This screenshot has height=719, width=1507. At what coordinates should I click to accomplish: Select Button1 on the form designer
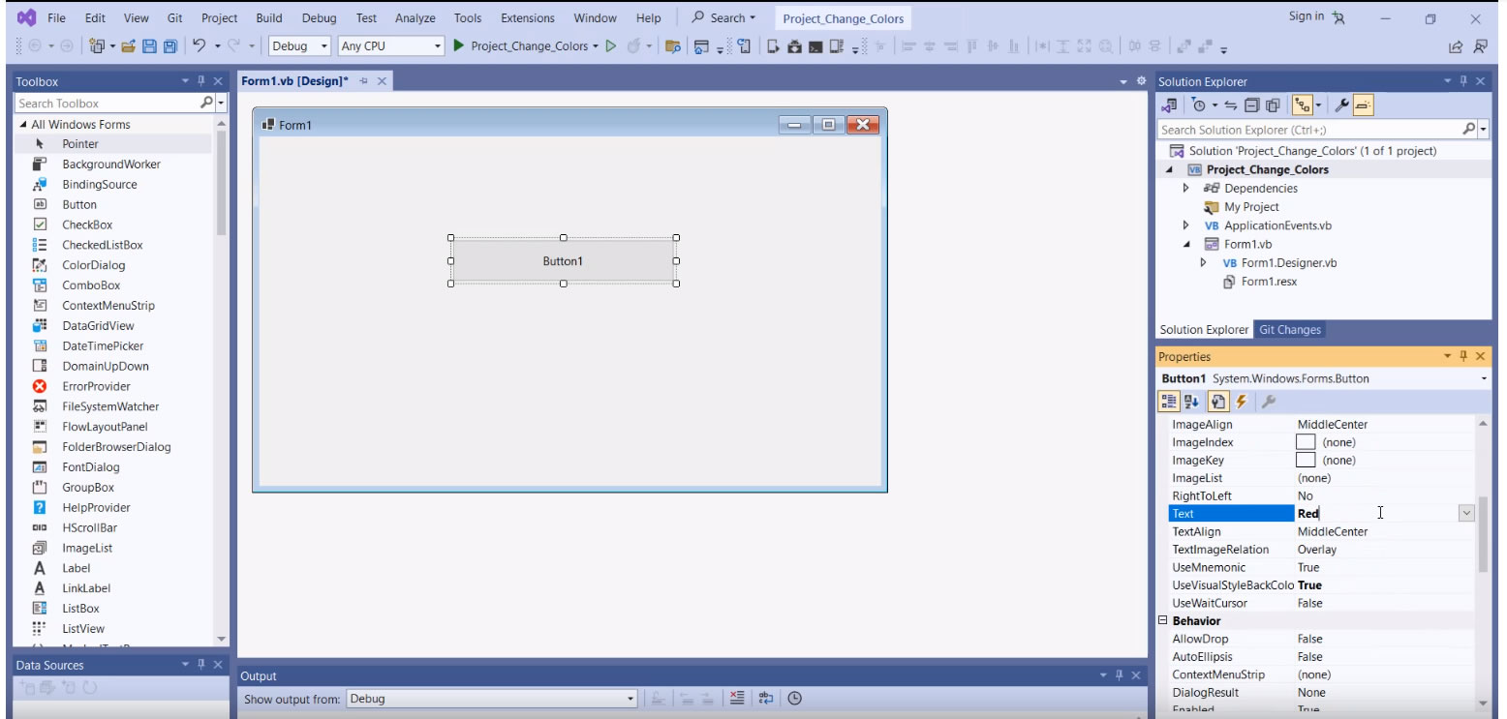click(x=563, y=261)
